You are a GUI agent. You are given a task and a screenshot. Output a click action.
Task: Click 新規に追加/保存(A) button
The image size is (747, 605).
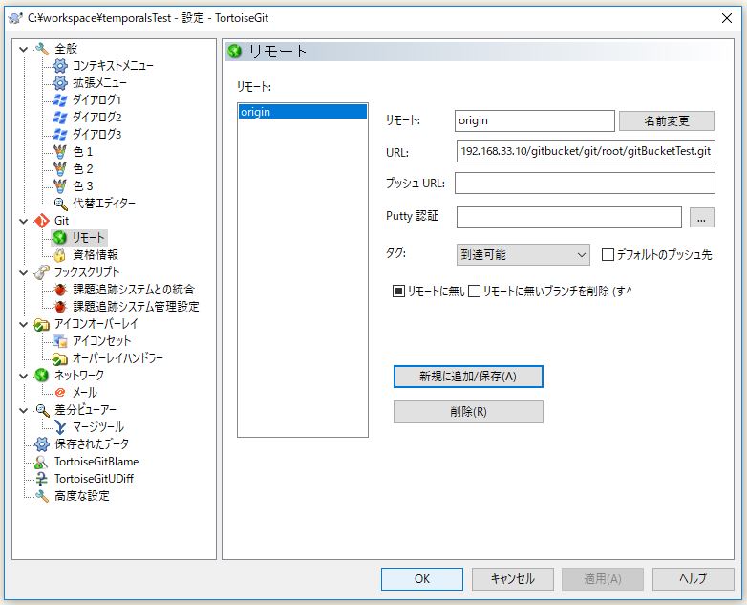(468, 377)
